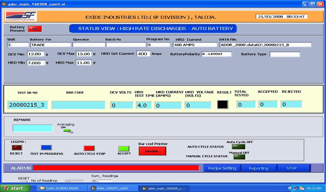326x192 pixels.
Task: Click the Battery Type field
Action: pyautogui.click(x=285, y=54)
